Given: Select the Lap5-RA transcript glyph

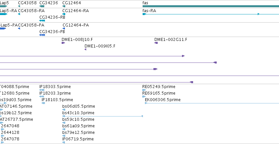Looking at the screenshot, I should tap(4, 14).
